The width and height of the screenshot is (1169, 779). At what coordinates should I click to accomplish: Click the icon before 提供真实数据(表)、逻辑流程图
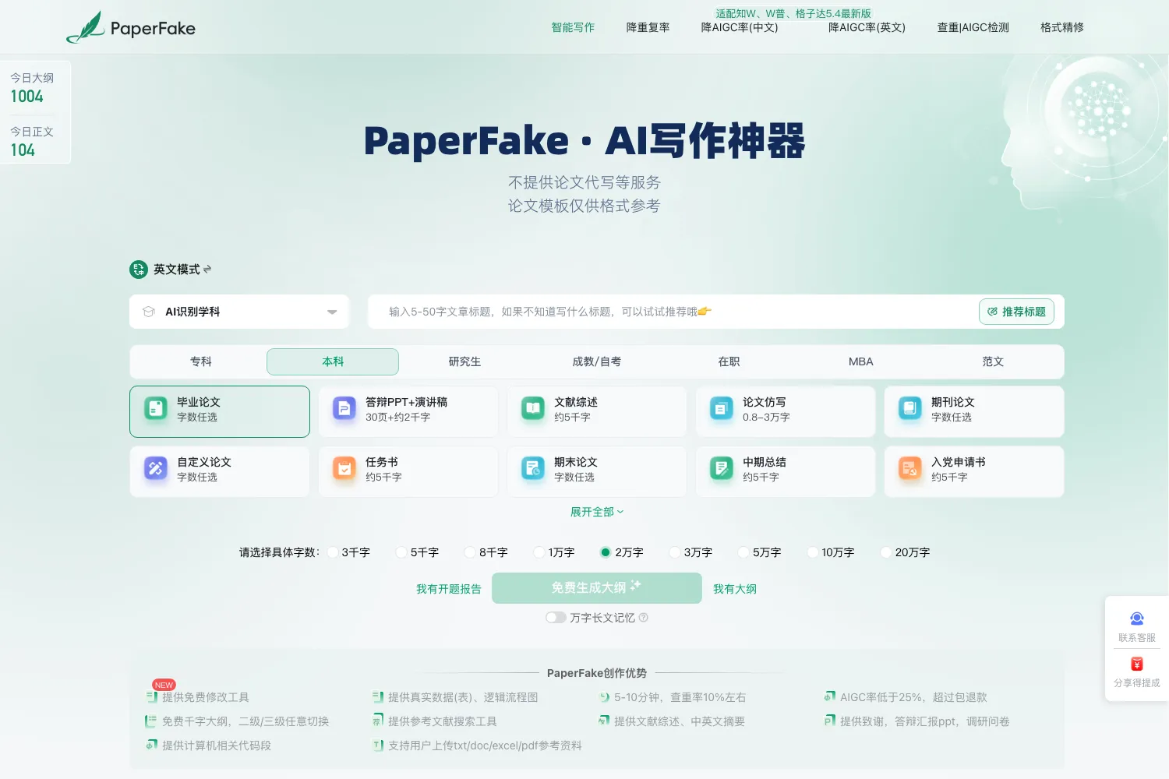click(378, 697)
